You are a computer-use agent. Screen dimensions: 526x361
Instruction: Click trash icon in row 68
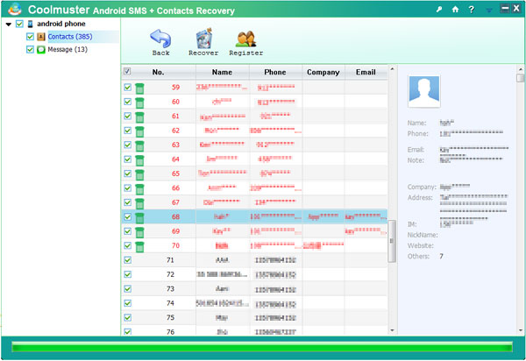139,218
